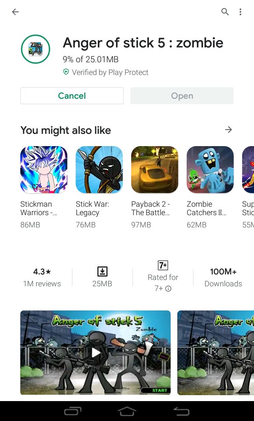
Task: Tap the info icon next to 7+ rating
Action: tap(168, 288)
